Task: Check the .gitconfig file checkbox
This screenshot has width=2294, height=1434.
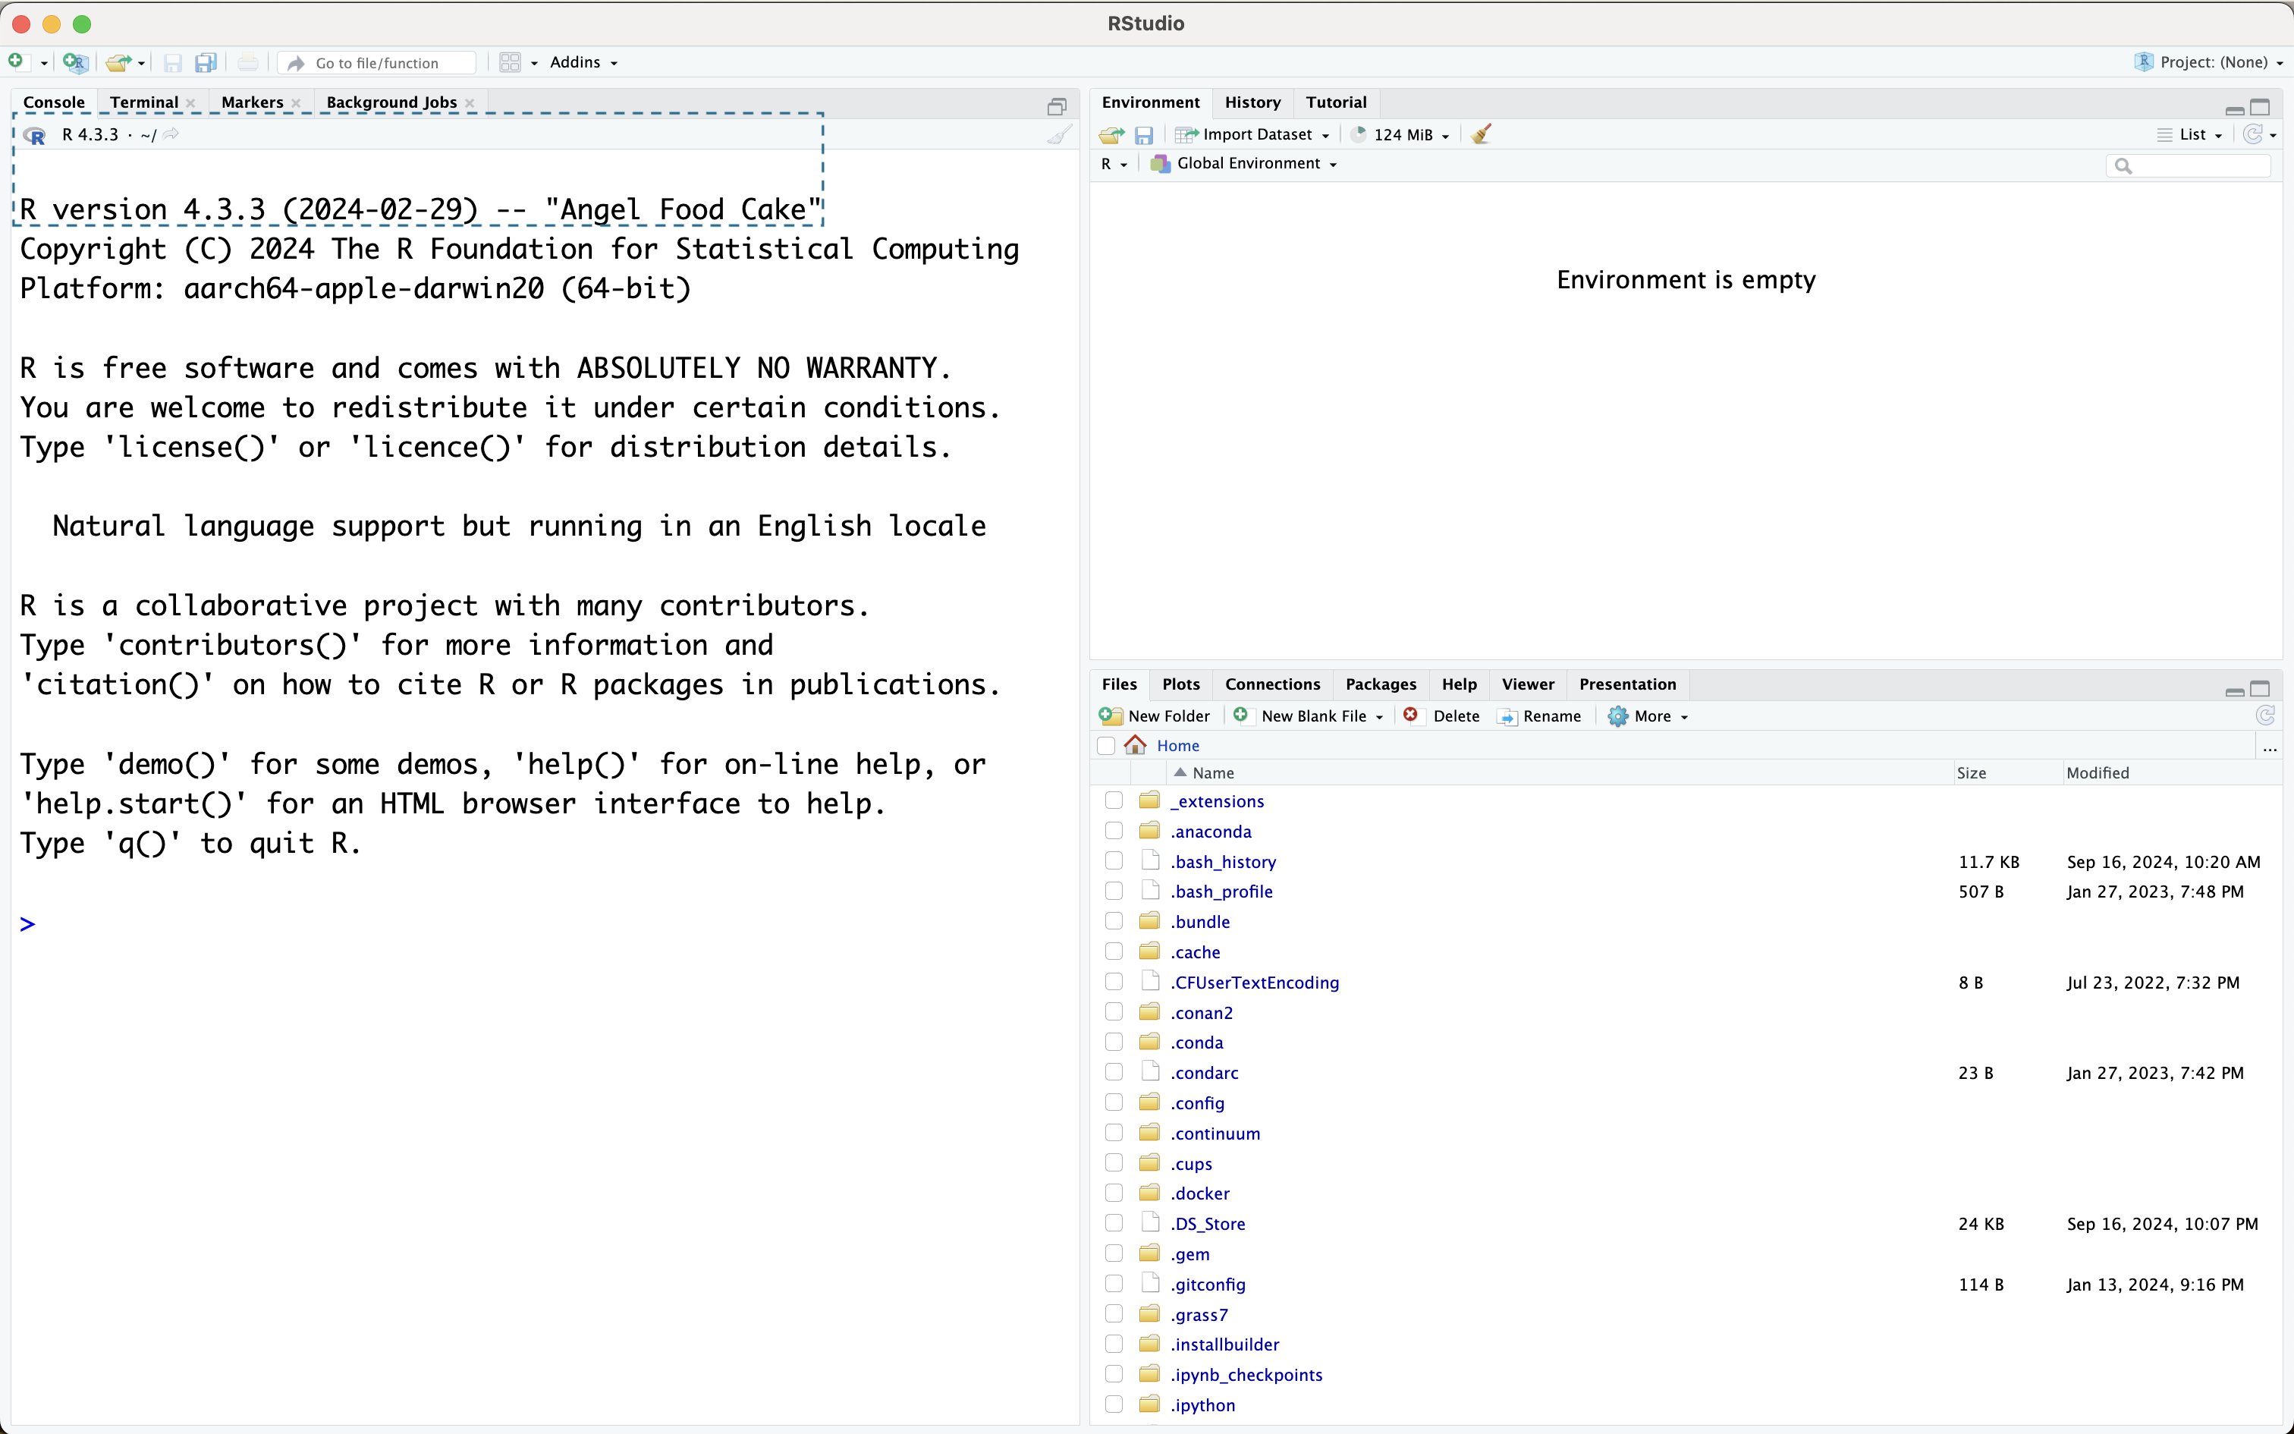Action: [1114, 1284]
